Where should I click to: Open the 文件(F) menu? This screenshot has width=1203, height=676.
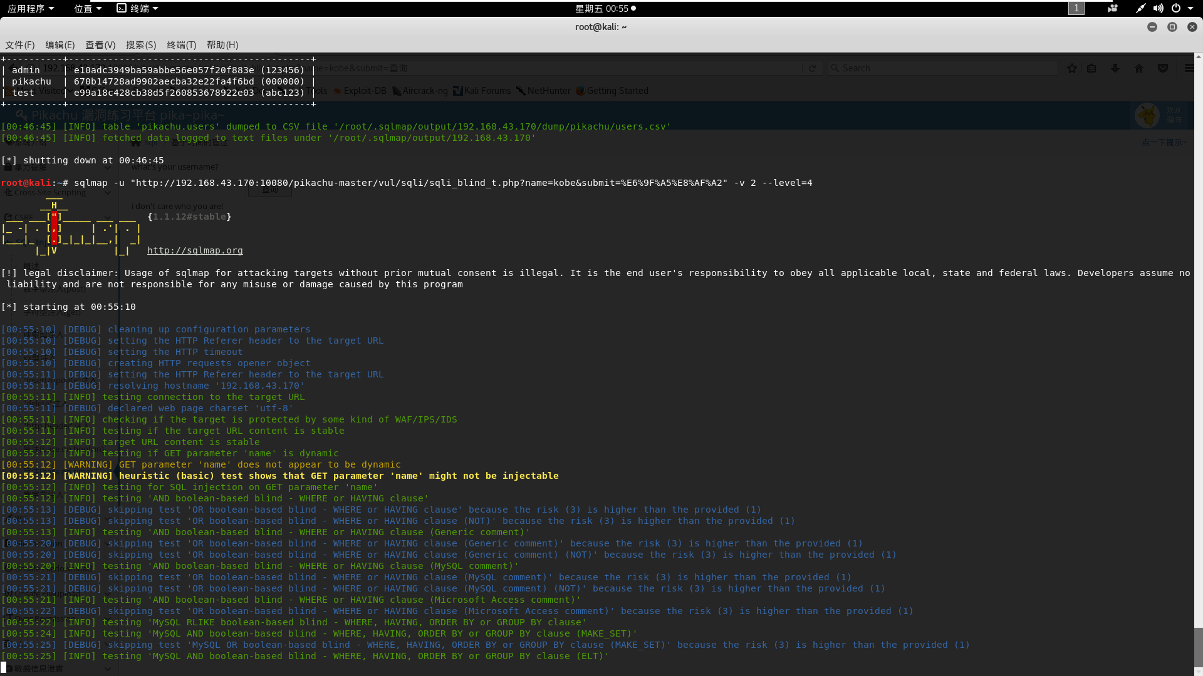pyautogui.click(x=20, y=45)
